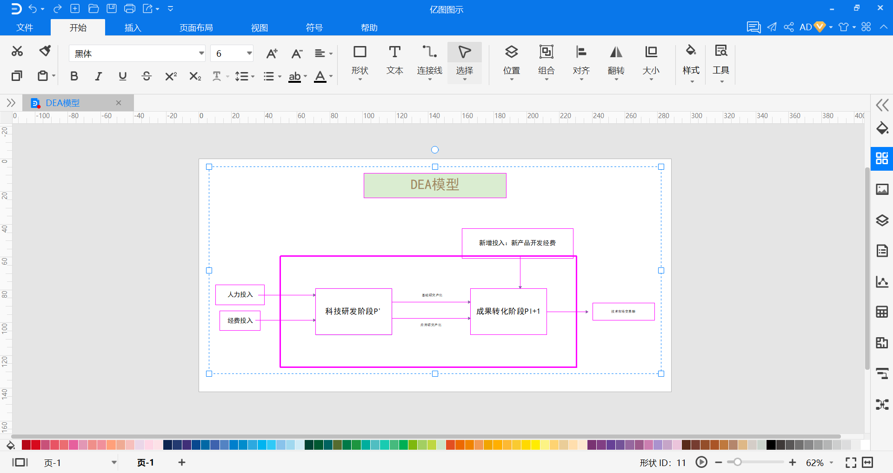
Task: Open the chart panel in right sidebar
Action: [882, 281]
